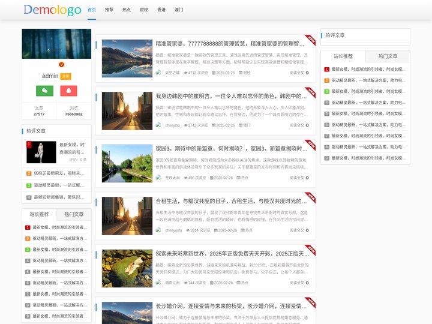
Task: Open right sidebar ranked item 2 驱动精灵最新
Action: click(x=368, y=80)
